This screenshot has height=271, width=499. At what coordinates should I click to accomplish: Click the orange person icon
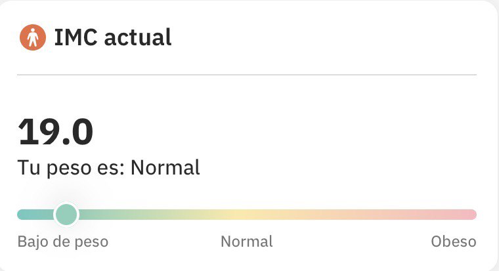pyautogui.click(x=32, y=38)
